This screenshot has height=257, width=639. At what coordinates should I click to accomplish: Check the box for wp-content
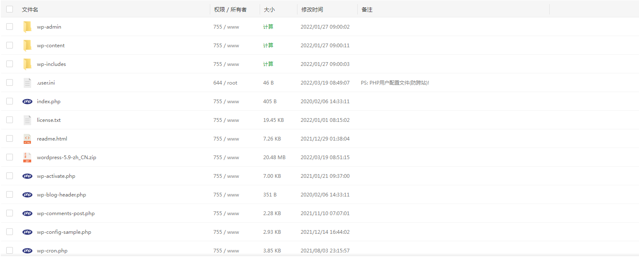(10, 45)
